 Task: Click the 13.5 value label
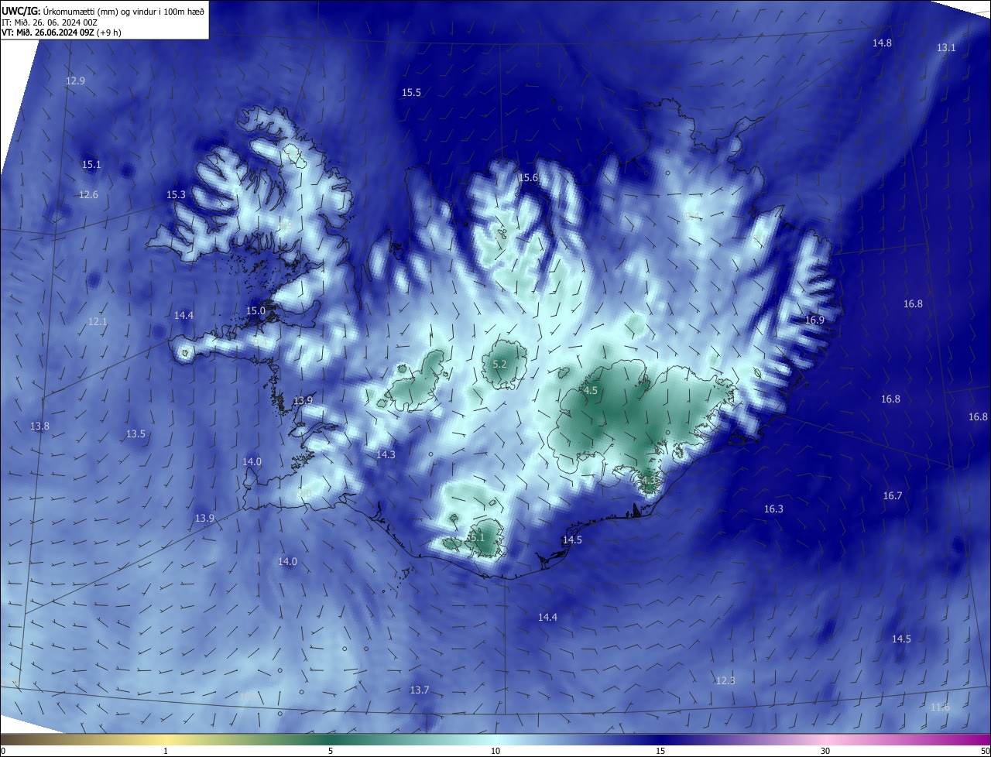[135, 434]
